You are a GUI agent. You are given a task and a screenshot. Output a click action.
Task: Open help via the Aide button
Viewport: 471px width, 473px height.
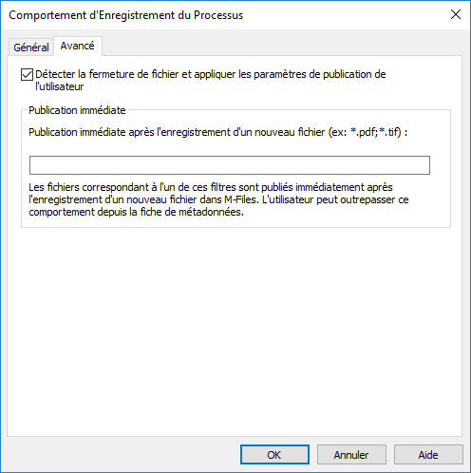coord(428,455)
